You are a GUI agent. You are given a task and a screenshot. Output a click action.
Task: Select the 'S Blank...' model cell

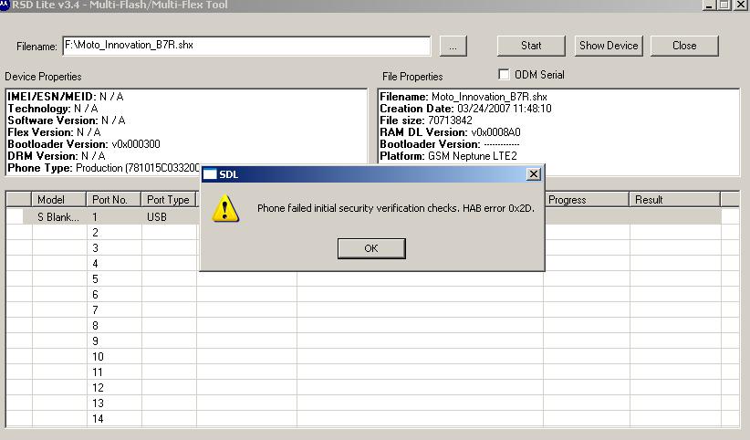coord(58,217)
